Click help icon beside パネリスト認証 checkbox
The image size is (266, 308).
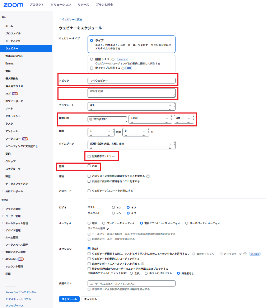click(148, 176)
